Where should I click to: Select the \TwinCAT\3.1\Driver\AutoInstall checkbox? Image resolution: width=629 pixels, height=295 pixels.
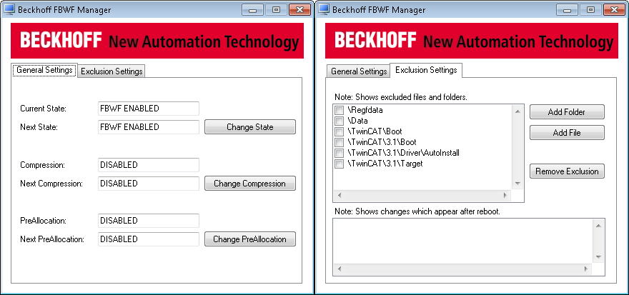[x=340, y=153]
